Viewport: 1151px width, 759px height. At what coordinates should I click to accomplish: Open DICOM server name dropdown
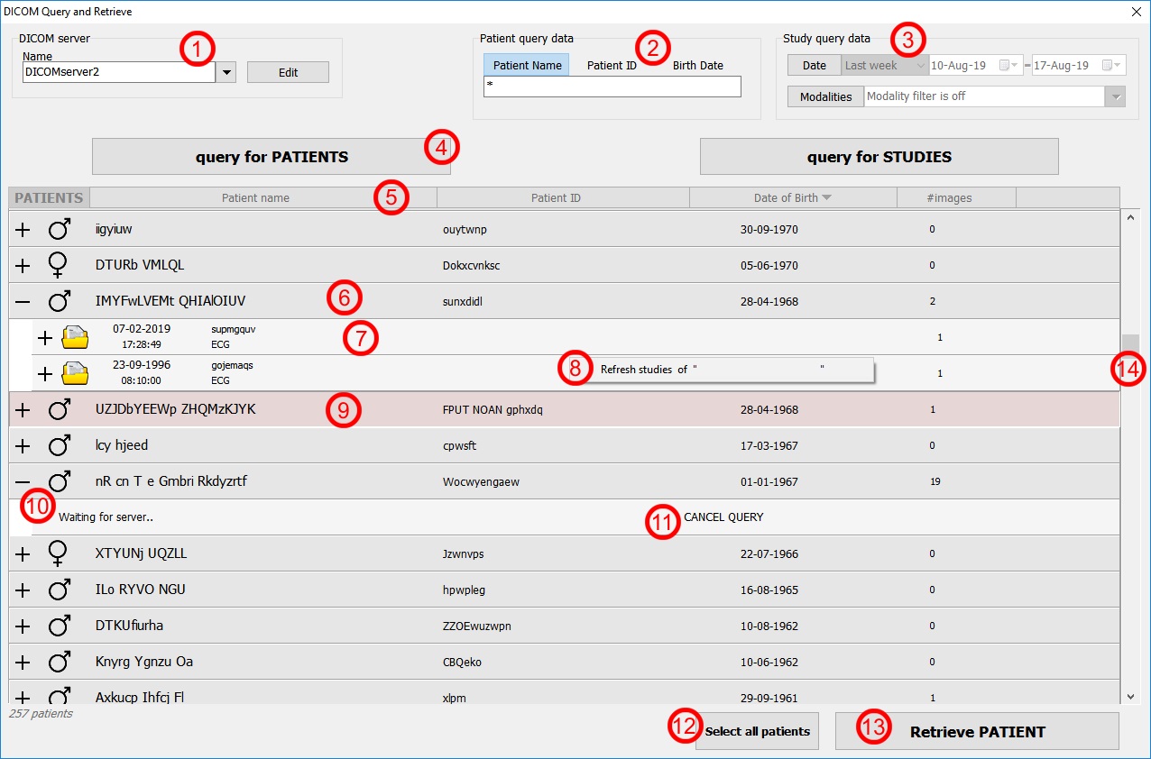[x=226, y=72]
